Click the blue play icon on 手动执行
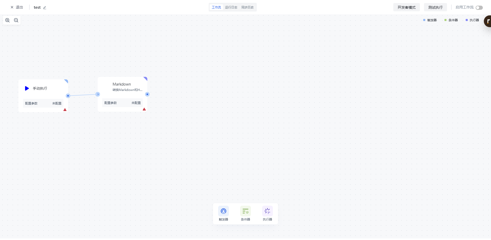 (x=27, y=88)
